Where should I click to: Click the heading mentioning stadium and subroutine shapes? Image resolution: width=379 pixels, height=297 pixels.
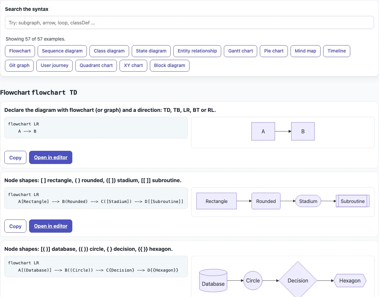tap(93, 180)
